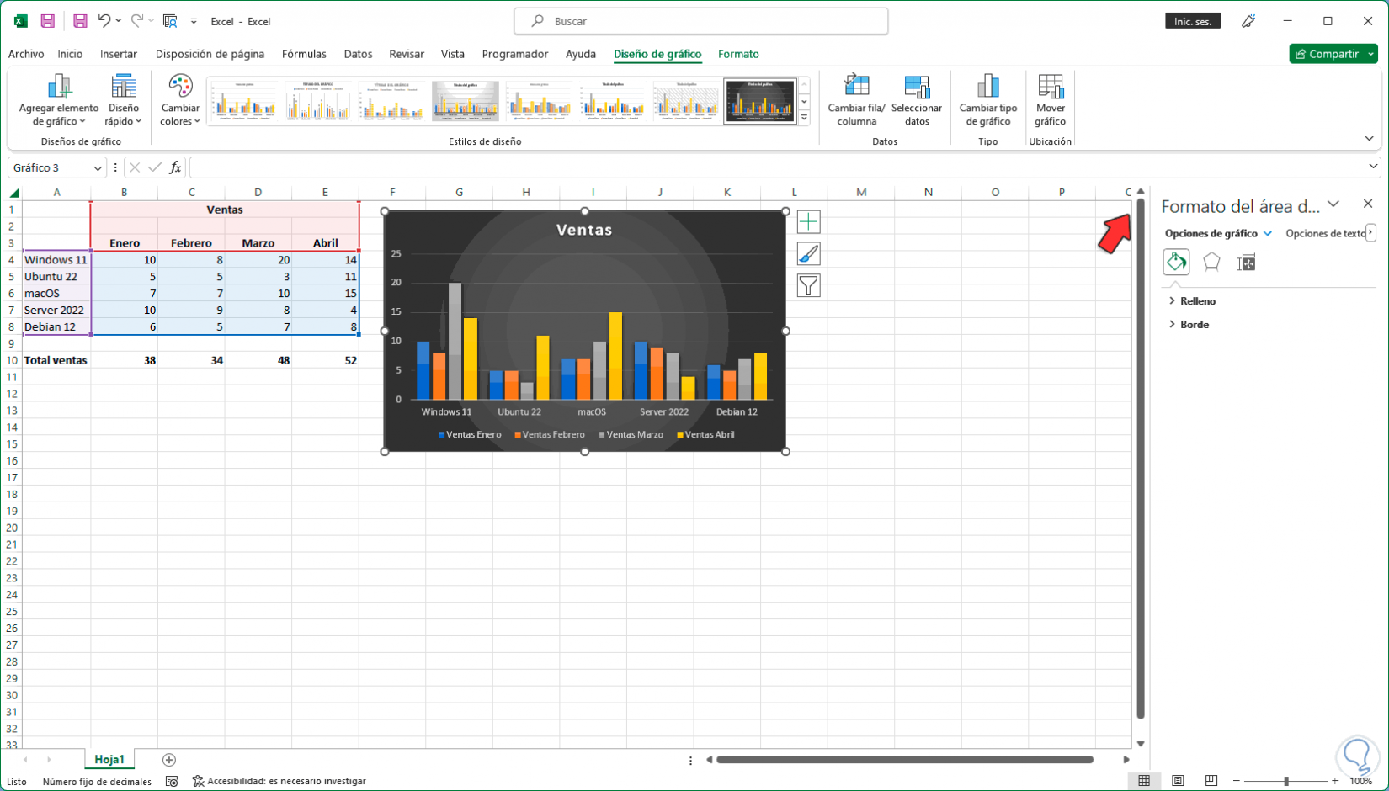Image resolution: width=1389 pixels, height=791 pixels.
Task: Expand the chart styles gallery with the More arrow
Action: [805, 119]
